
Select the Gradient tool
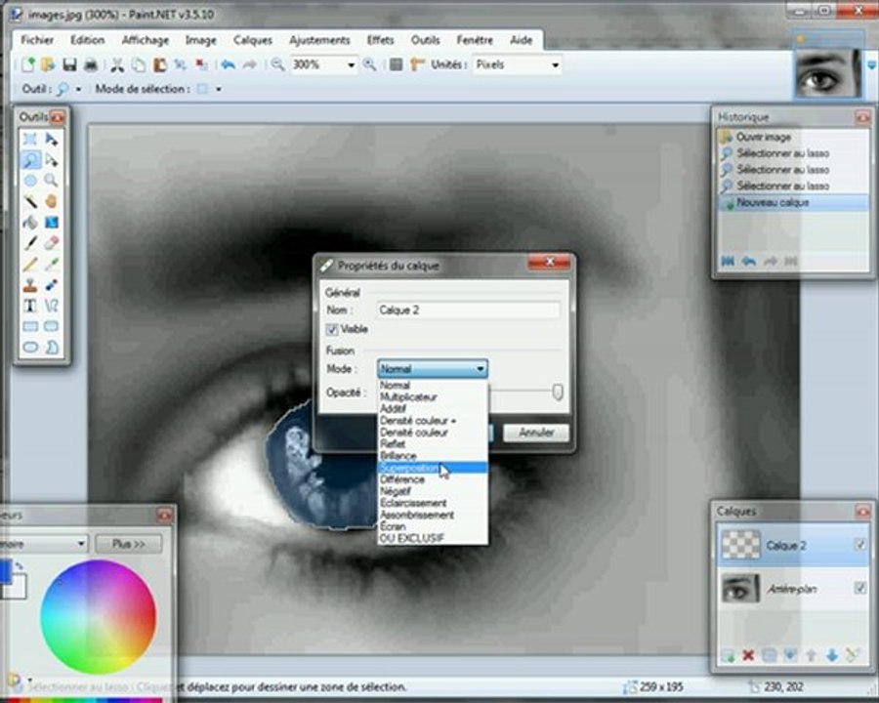pos(51,223)
